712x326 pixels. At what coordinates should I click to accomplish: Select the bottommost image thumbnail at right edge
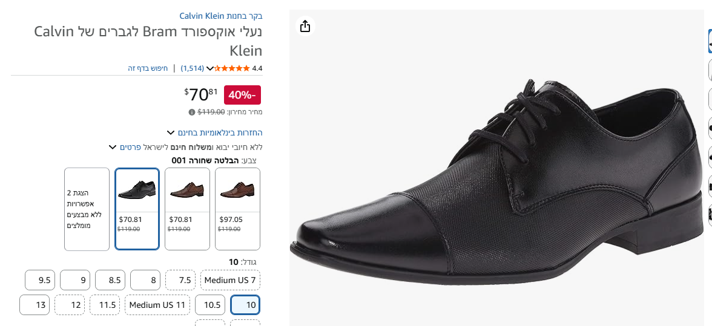coord(710,215)
